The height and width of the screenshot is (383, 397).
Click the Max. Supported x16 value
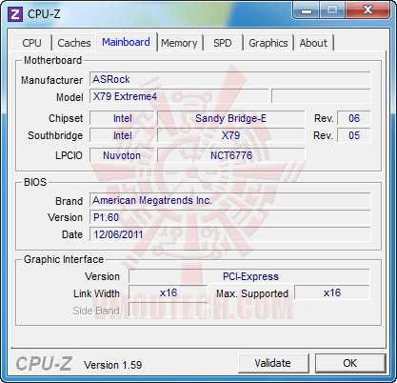332,292
